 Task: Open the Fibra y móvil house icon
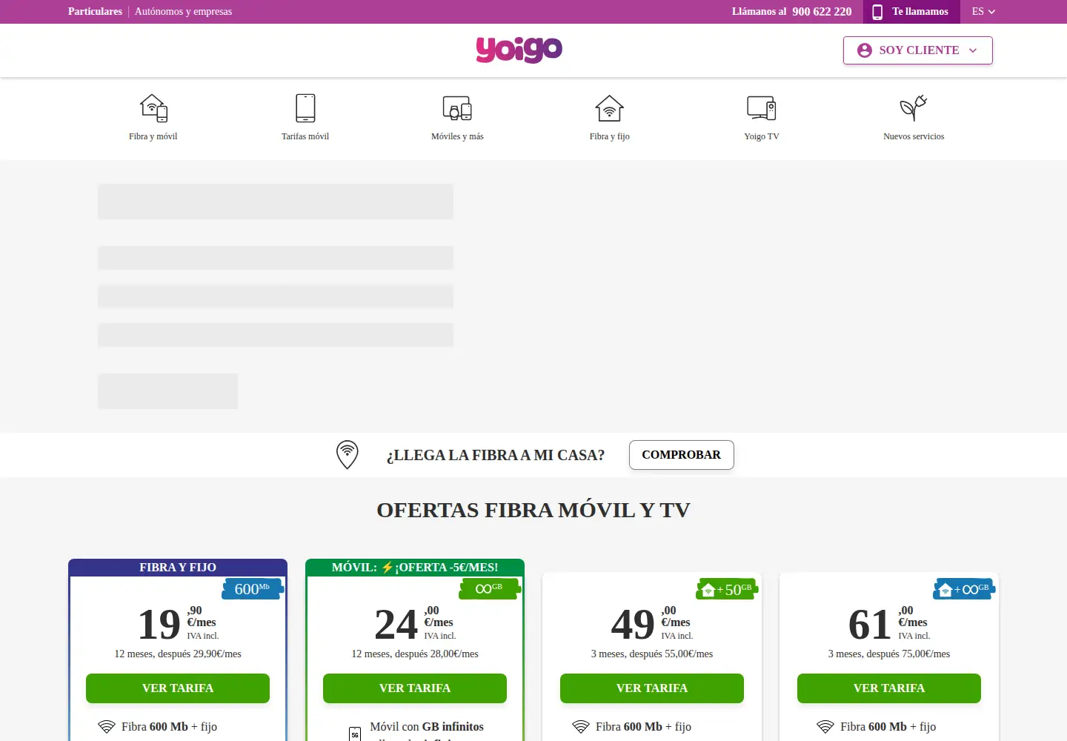153,108
